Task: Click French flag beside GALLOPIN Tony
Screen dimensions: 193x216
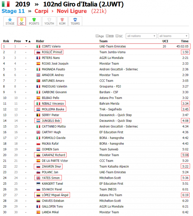Action: 38,206
